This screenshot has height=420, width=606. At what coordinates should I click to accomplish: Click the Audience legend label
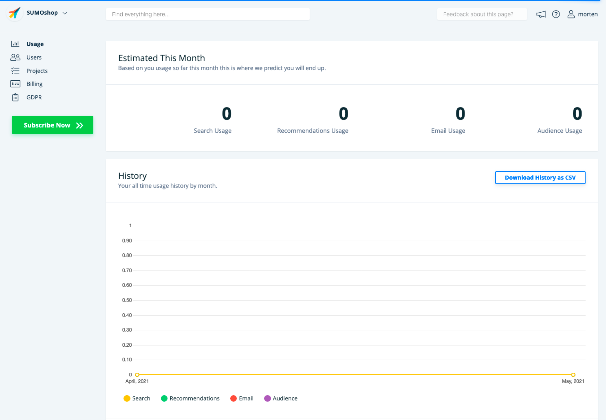(285, 398)
